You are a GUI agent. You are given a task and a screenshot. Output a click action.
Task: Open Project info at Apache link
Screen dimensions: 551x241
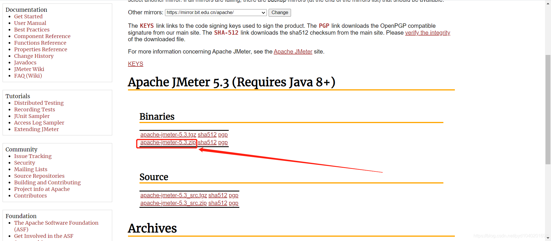42,189
